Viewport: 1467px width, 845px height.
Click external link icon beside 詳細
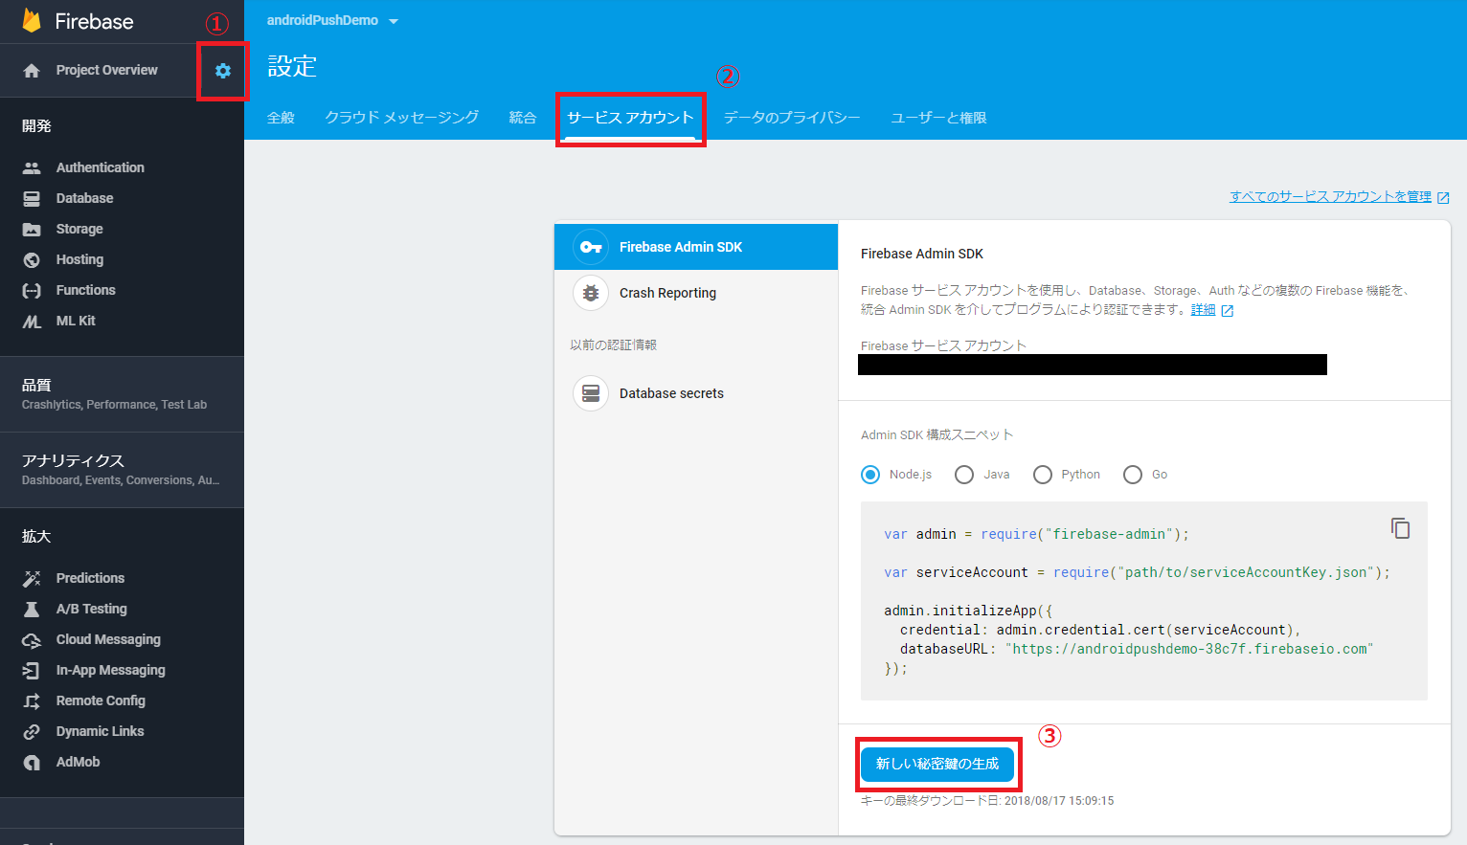1227,311
